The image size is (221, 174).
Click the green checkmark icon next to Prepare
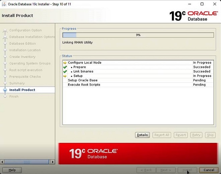65,67
